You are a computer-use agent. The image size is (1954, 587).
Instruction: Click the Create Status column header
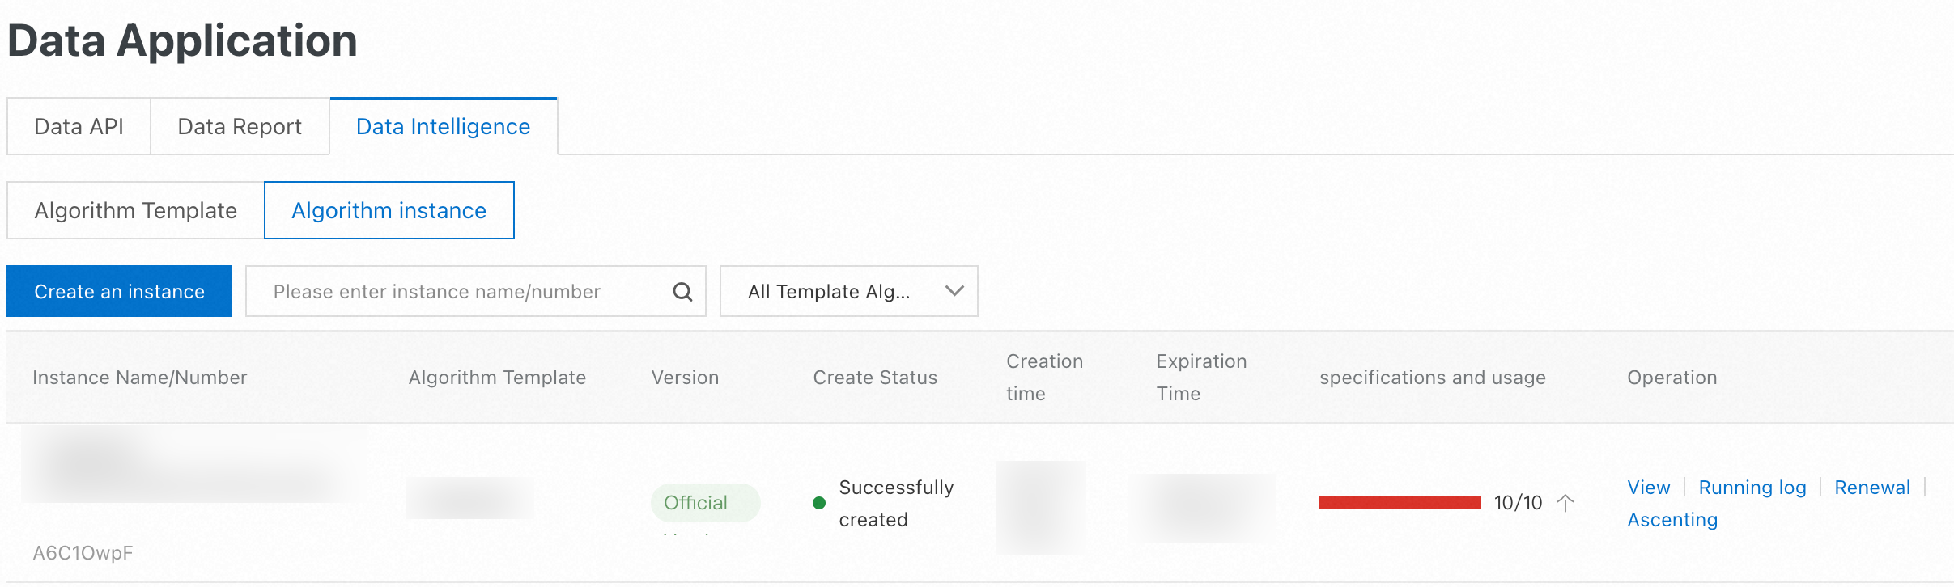click(x=875, y=378)
